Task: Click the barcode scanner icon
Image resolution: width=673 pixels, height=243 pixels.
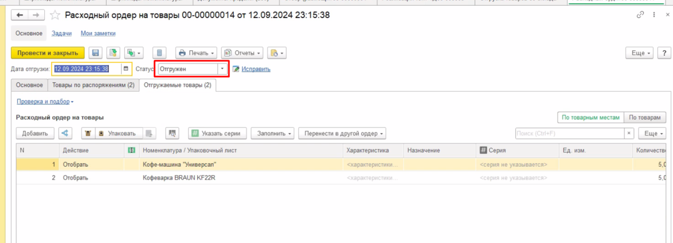Action: pos(172,133)
